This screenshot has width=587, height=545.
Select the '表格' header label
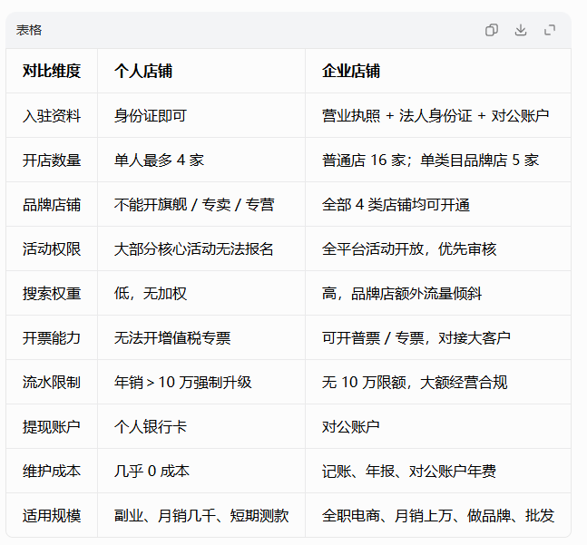(x=29, y=30)
